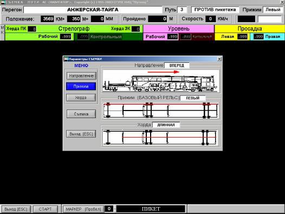Click the ПРОТИВ пикетажа field
The image size is (285, 214).
tap(215, 10)
